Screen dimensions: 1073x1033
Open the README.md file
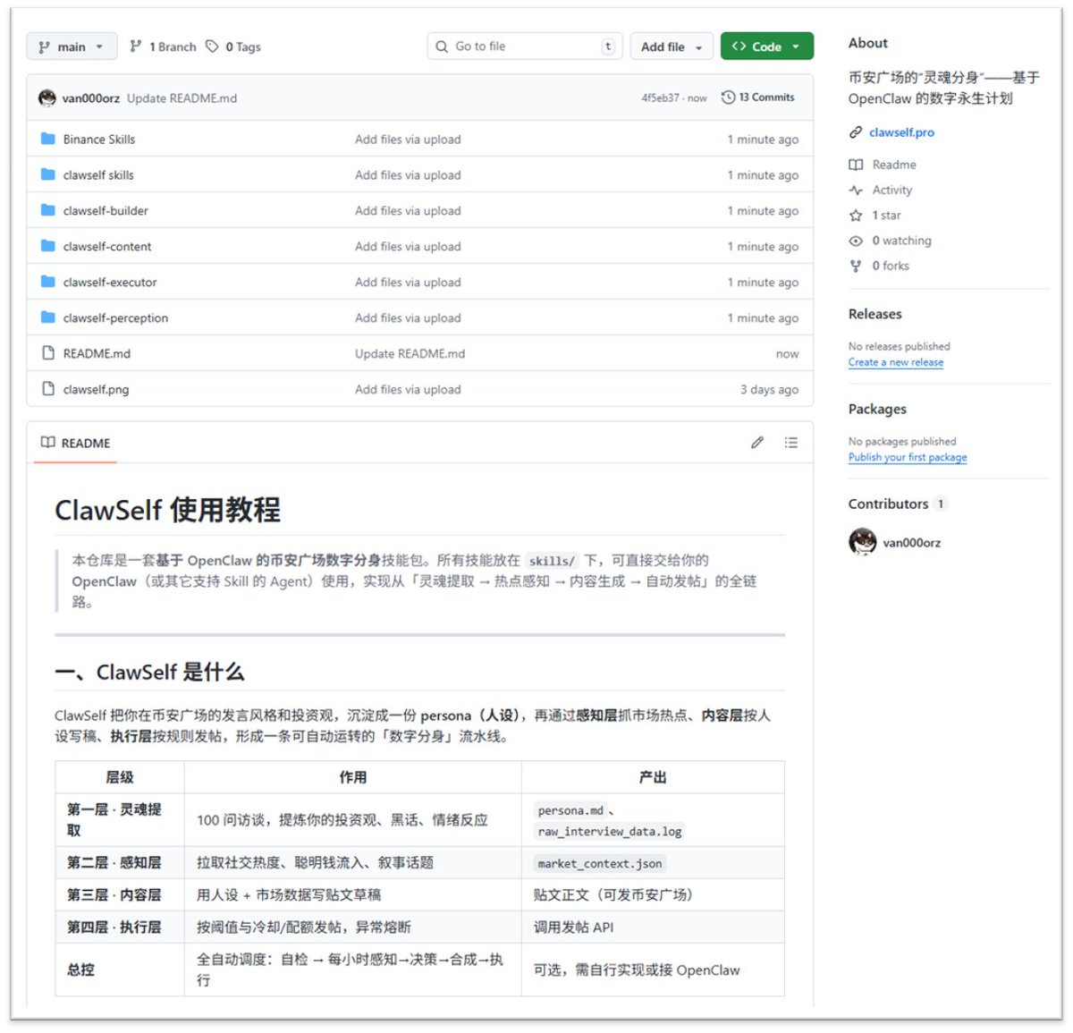pos(97,353)
